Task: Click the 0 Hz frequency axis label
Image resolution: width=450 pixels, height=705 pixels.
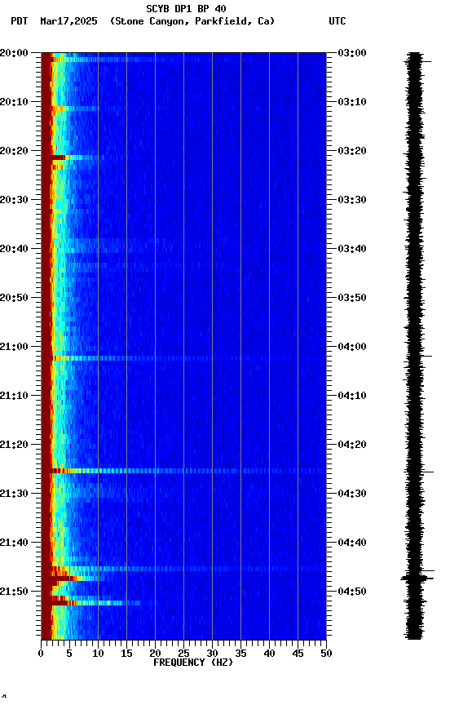Action: [x=42, y=654]
